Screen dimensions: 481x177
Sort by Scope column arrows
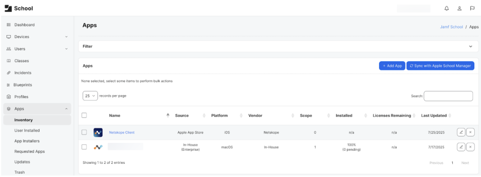click(x=328, y=116)
